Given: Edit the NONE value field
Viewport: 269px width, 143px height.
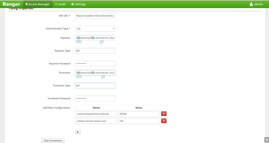Looking at the screenshot, I should point(139,114).
